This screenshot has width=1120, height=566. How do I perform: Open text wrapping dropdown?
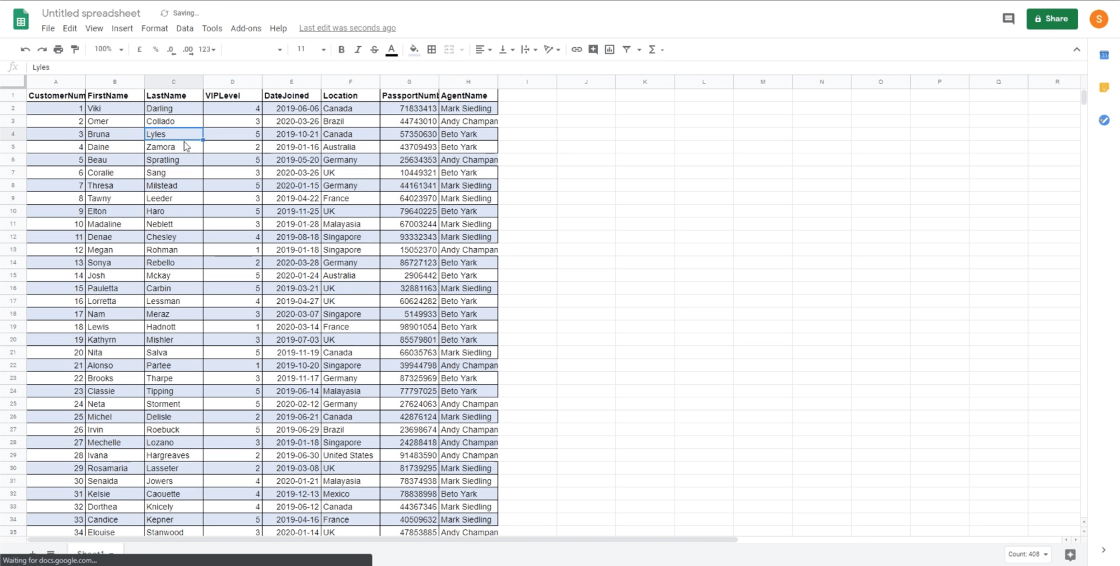(529, 49)
